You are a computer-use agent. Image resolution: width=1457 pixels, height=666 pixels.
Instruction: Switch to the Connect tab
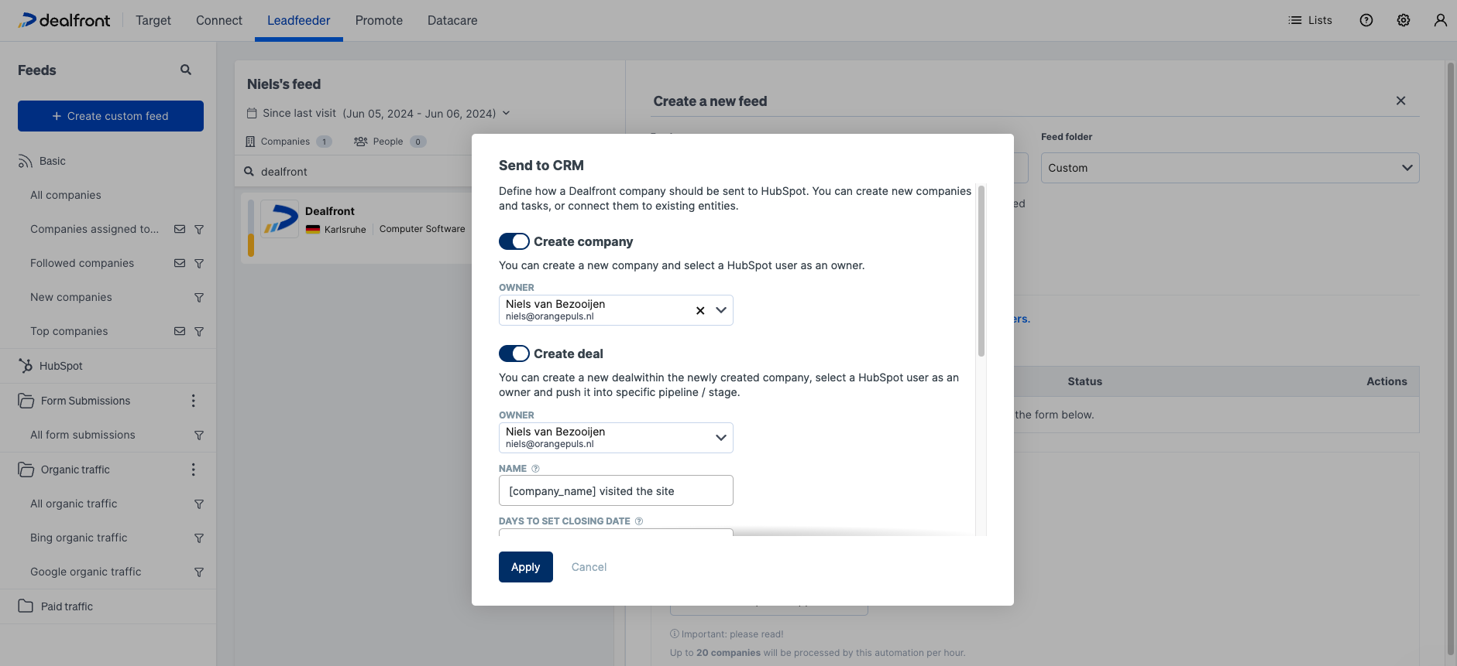click(x=219, y=20)
